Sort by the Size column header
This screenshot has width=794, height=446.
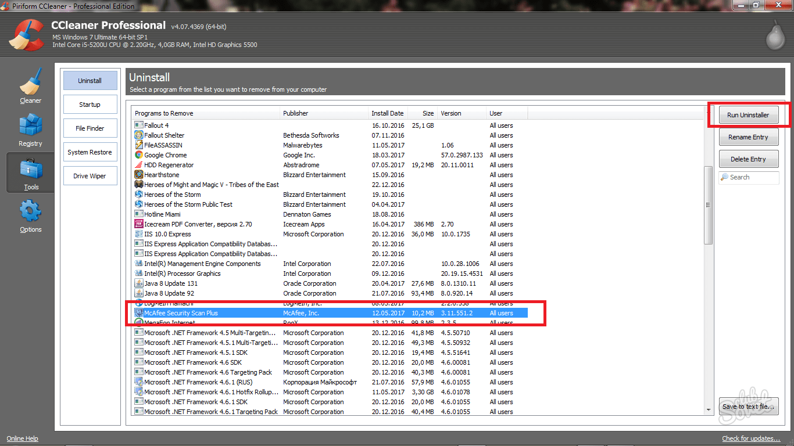422,113
